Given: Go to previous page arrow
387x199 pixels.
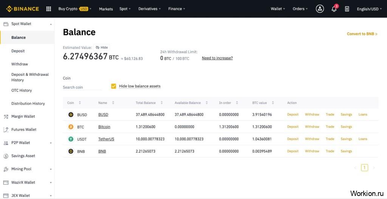Looking at the screenshot, I should coord(355,168).
